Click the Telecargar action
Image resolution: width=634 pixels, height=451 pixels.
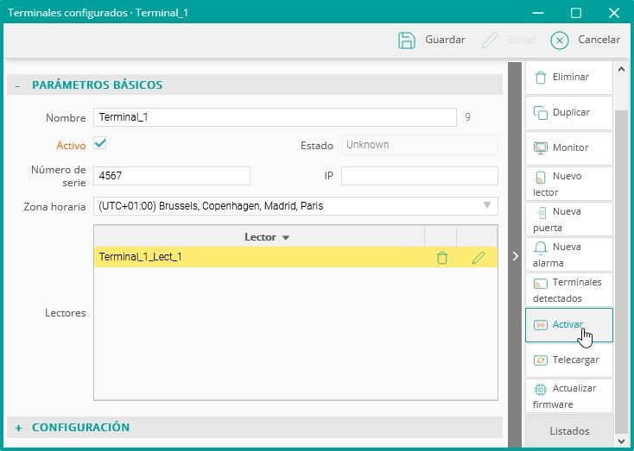tap(568, 360)
